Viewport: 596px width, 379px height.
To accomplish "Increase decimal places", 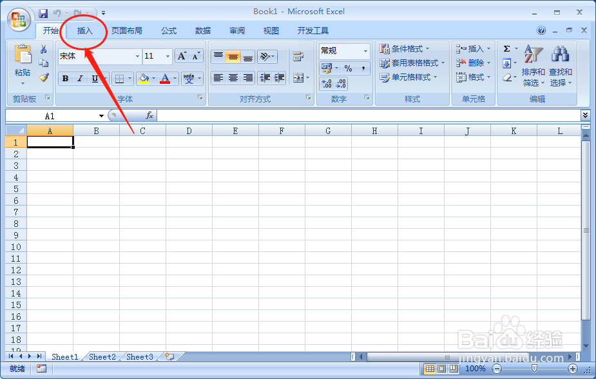I will (327, 84).
